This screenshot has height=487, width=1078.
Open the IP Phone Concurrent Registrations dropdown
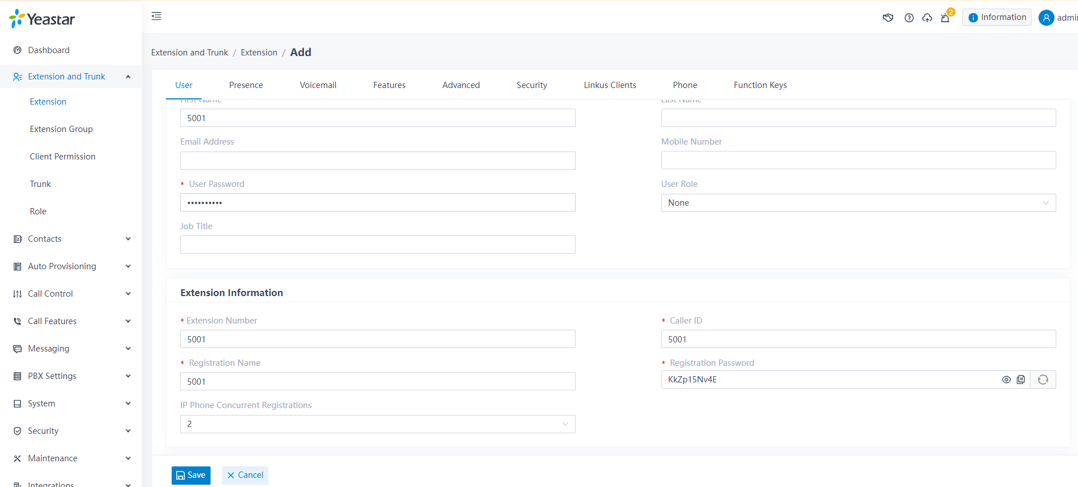point(378,424)
